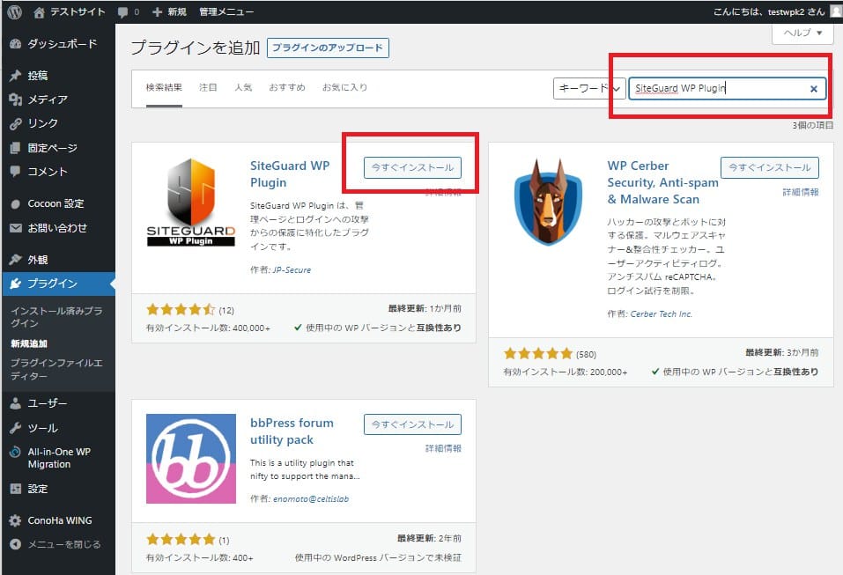Click the speech bubble icon for コメント

pos(16,172)
